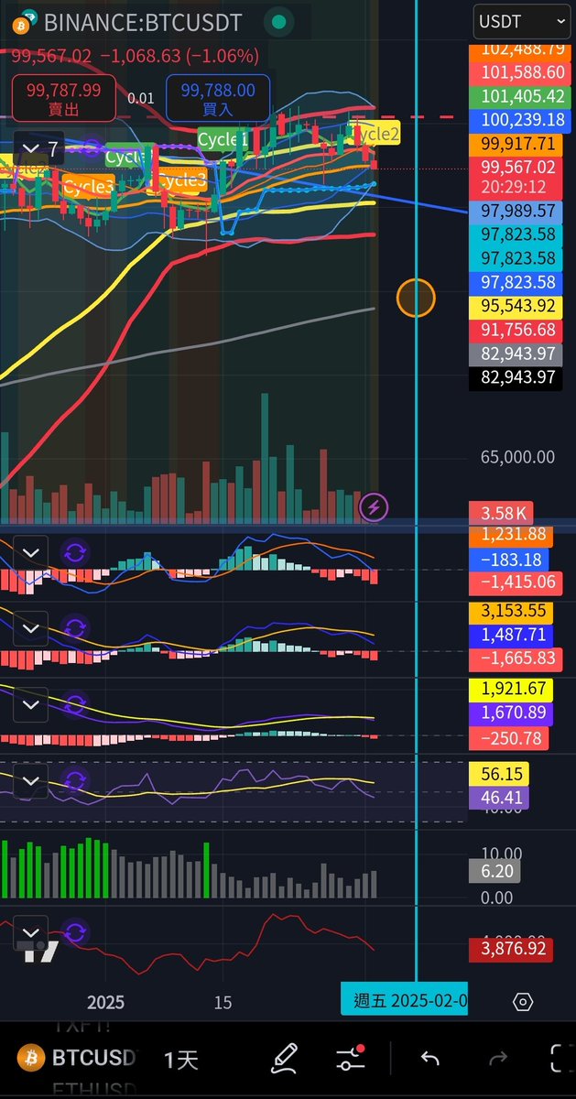Tap the redo arrow
The width and height of the screenshot is (576, 1099).
(x=497, y=1059)
